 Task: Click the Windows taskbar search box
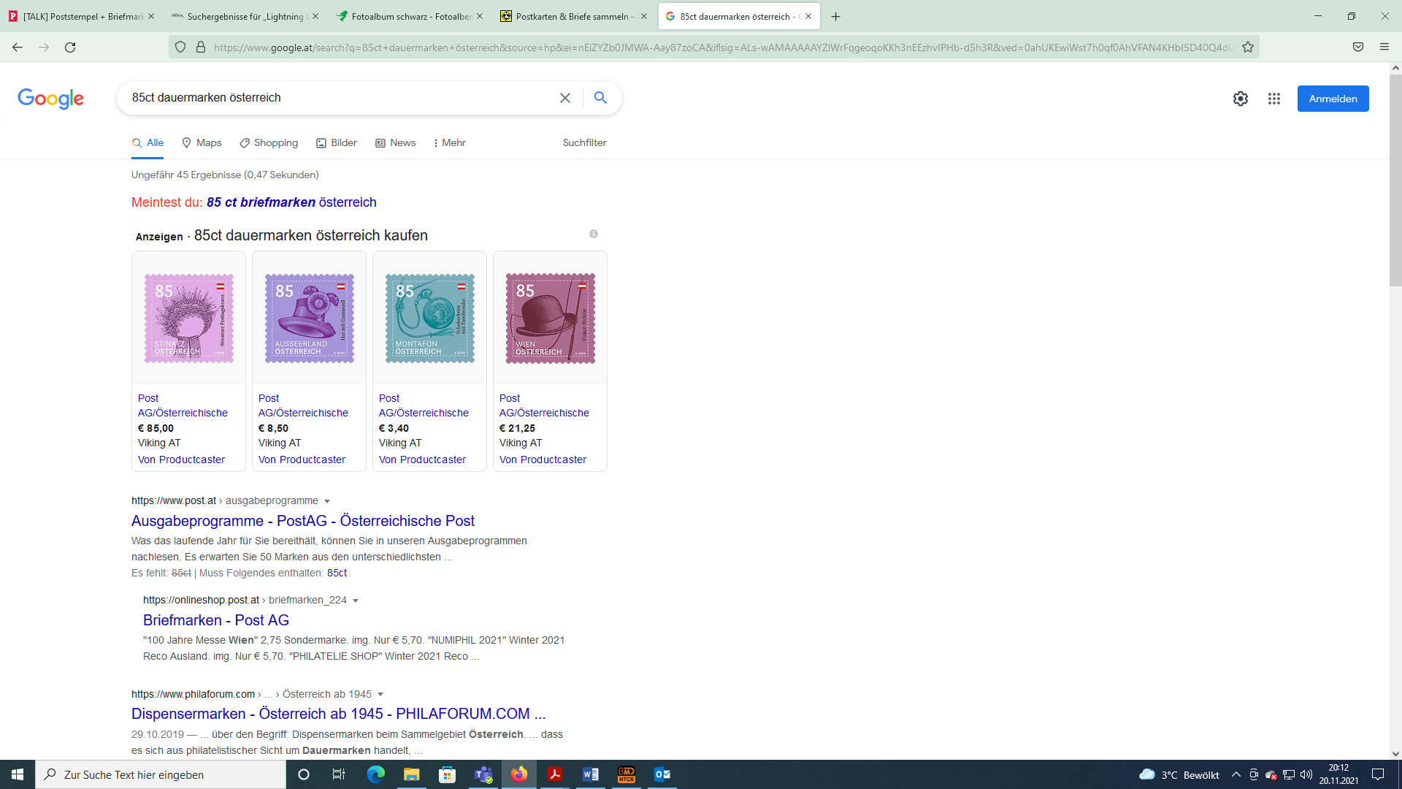(x=161, y=774)
